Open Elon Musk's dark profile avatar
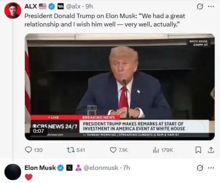 pos(13,172)
